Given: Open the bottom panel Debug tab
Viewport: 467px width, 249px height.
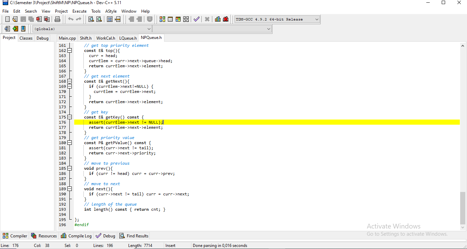Looking at the screenshot, I should pos(106,236).
